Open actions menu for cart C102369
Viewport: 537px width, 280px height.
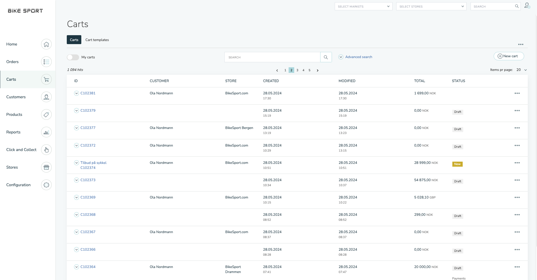(517, 197)
